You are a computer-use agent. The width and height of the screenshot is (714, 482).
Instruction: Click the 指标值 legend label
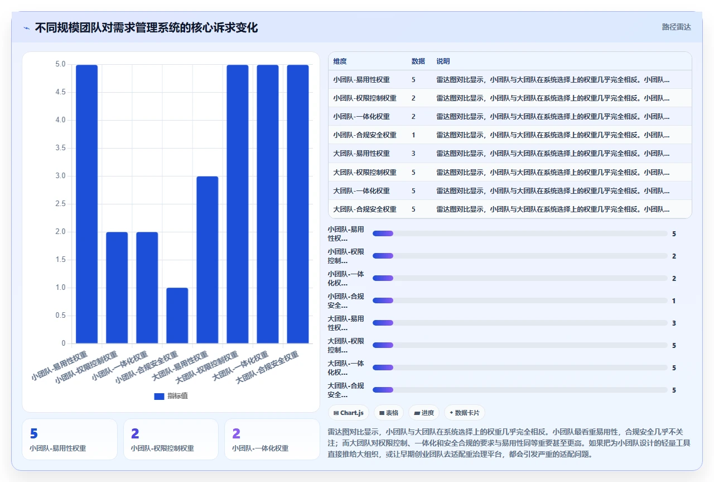tap(177, 396)
